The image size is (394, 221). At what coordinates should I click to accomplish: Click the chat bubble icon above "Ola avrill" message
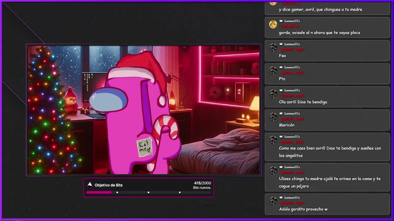[281, 91]
